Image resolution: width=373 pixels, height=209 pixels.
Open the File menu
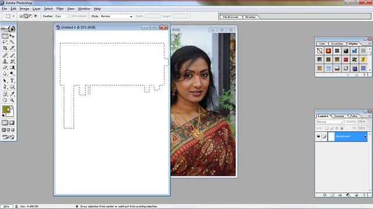pos(4,9)
